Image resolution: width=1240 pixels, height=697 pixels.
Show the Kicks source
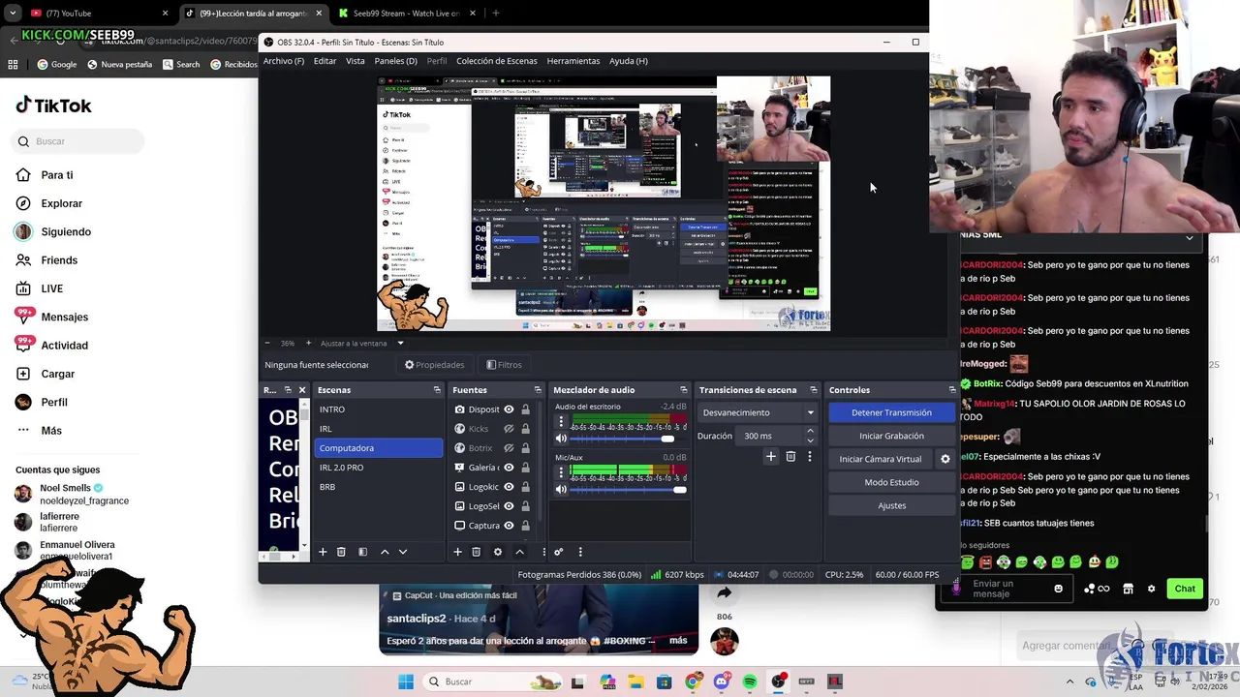[x=509, y=429]
